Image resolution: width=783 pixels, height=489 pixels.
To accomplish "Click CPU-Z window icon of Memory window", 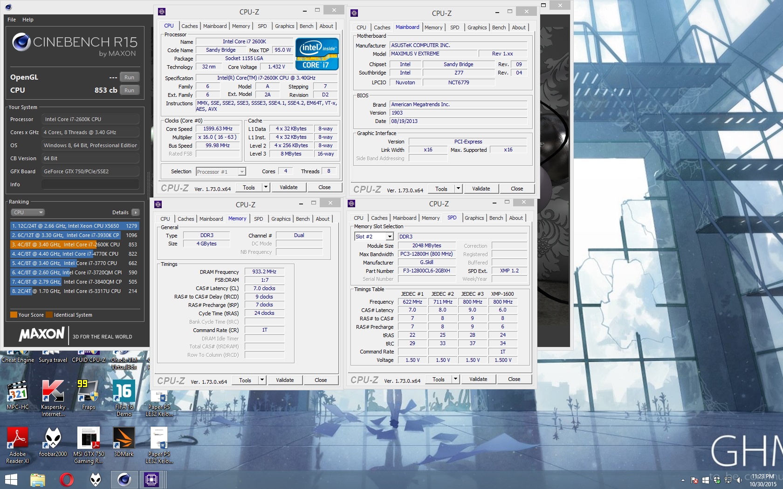I will click(158, 204).
